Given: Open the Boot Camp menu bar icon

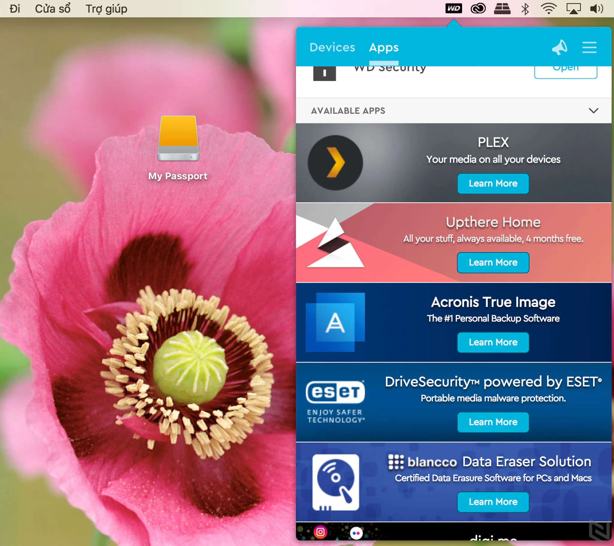Looking at the screenshot, I should click(502, 8).
